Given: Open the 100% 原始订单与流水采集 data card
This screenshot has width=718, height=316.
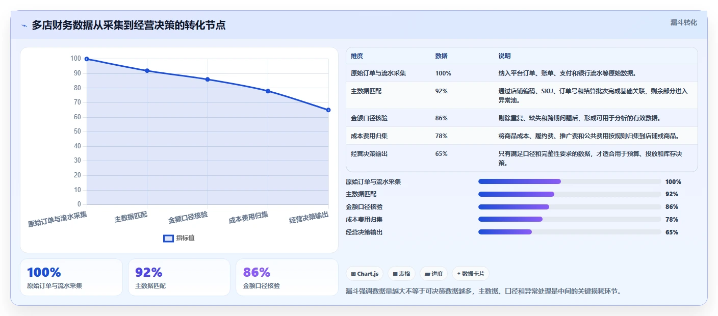Looking at the screenshot, I should click(x=71, y=277).
